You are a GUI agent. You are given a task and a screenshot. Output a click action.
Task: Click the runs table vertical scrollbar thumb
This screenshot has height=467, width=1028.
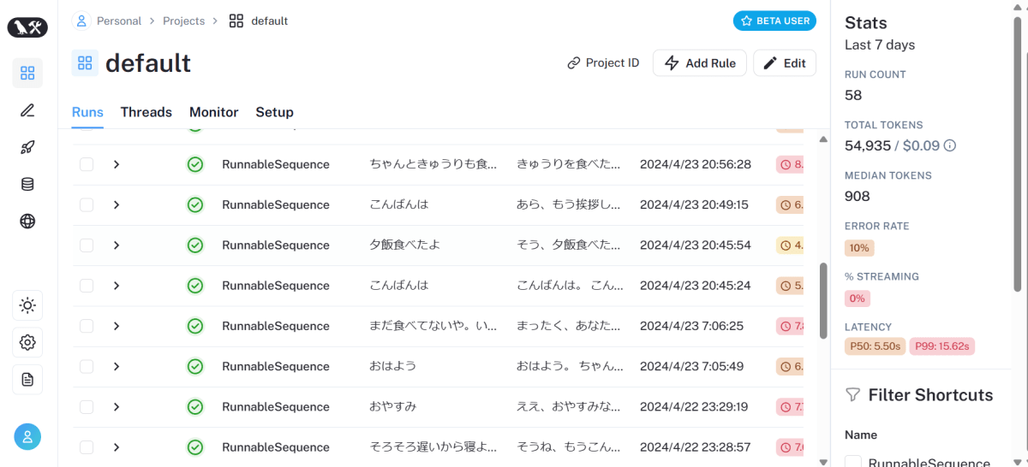pyautogui.click(x=824, y=300)
